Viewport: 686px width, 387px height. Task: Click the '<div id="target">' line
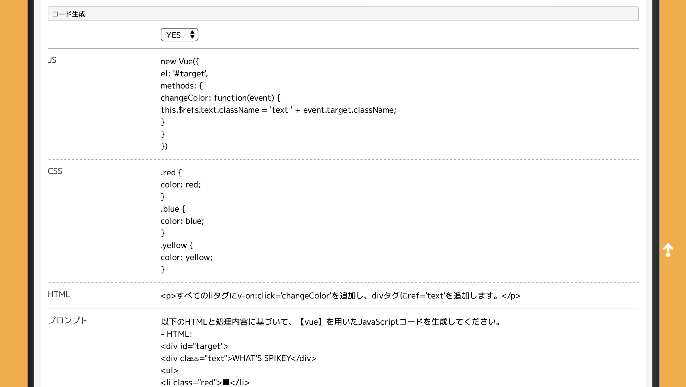coord(195,346)
